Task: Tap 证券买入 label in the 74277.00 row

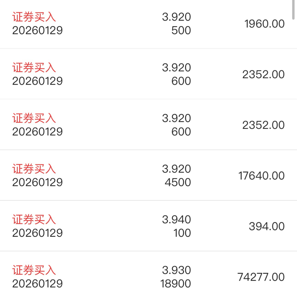Action: click(x=34, y=270)
